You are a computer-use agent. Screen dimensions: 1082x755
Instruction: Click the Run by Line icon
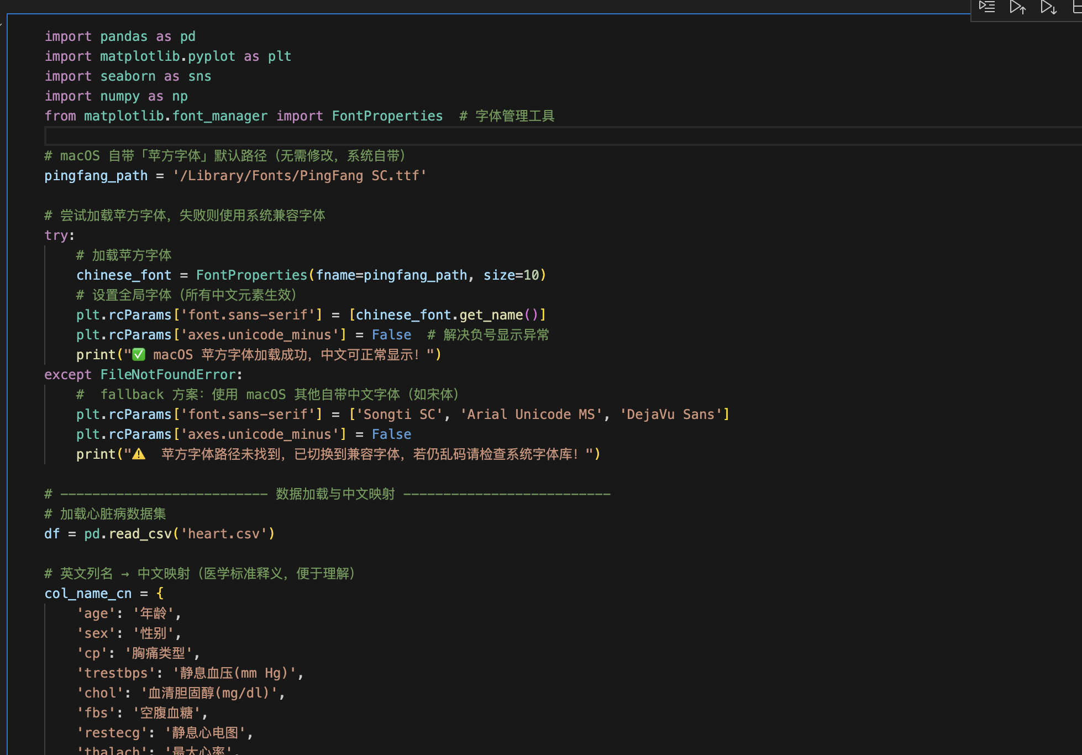click(x=987, y=7)
